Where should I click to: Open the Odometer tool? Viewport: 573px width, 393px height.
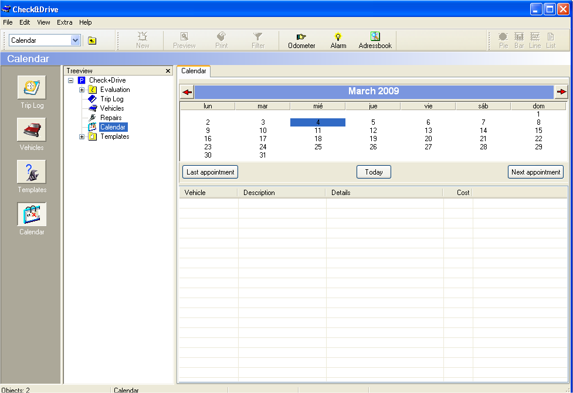coord(301,40)
